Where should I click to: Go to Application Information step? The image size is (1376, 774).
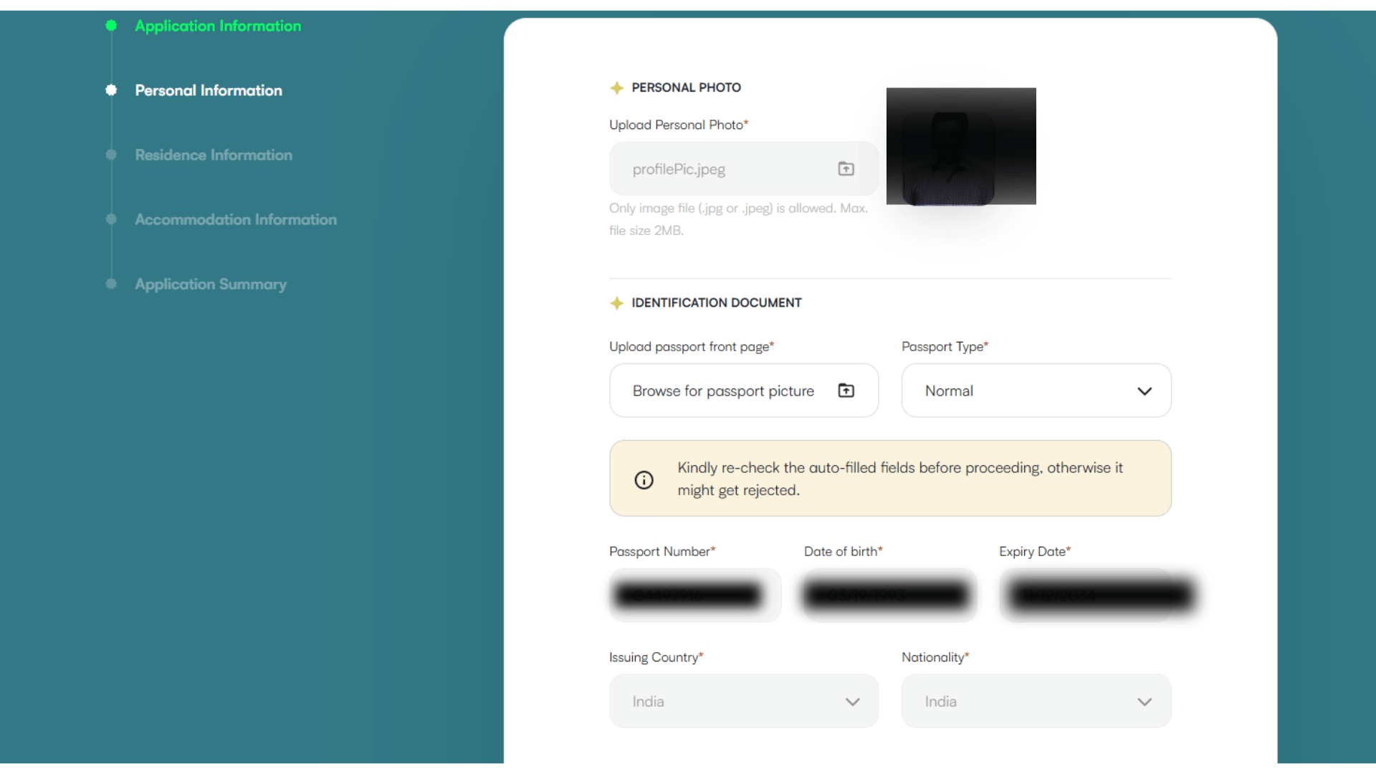[x=218, y=26]
